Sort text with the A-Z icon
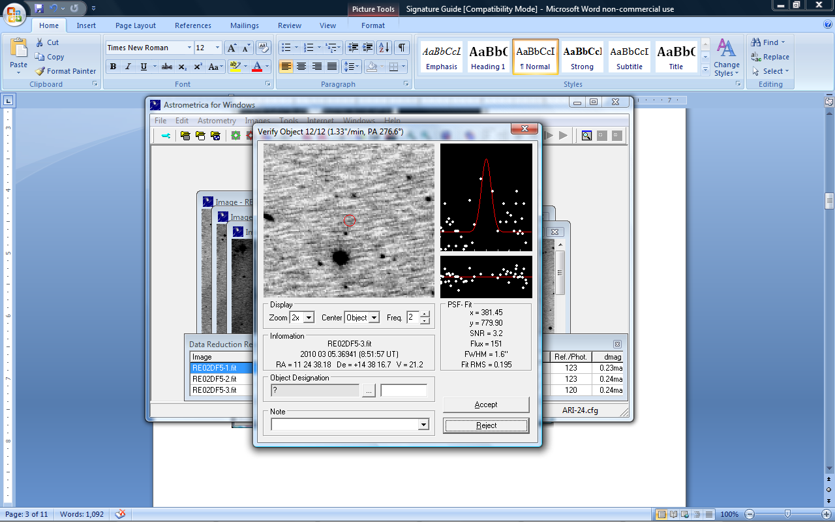The image size is (835, 522). coord(384,48)
